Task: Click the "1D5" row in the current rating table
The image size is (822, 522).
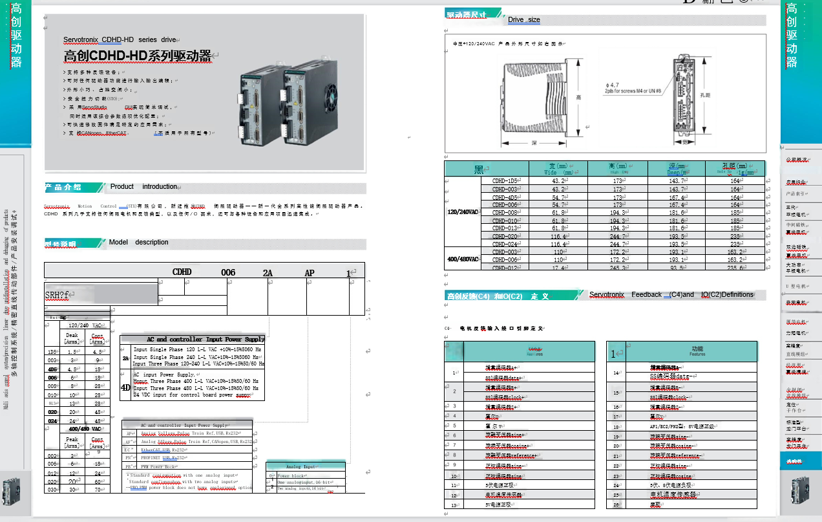Action: point(76,351)
